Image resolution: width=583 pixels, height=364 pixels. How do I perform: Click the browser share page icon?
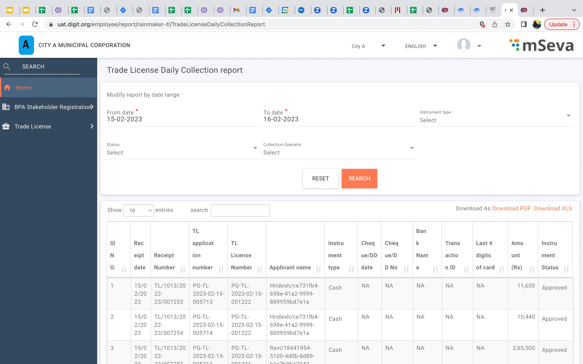pyautogui.click(x=495, y=24)
